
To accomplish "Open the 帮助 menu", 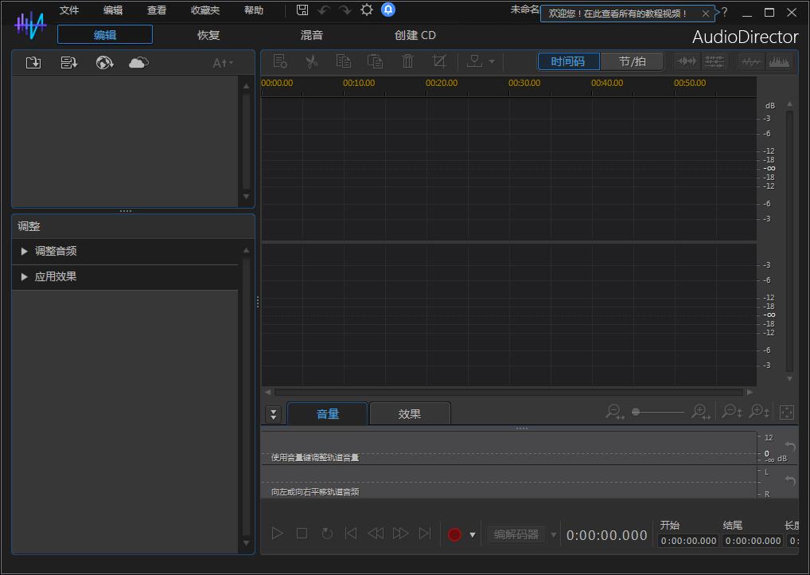I will tap(254, 10).
